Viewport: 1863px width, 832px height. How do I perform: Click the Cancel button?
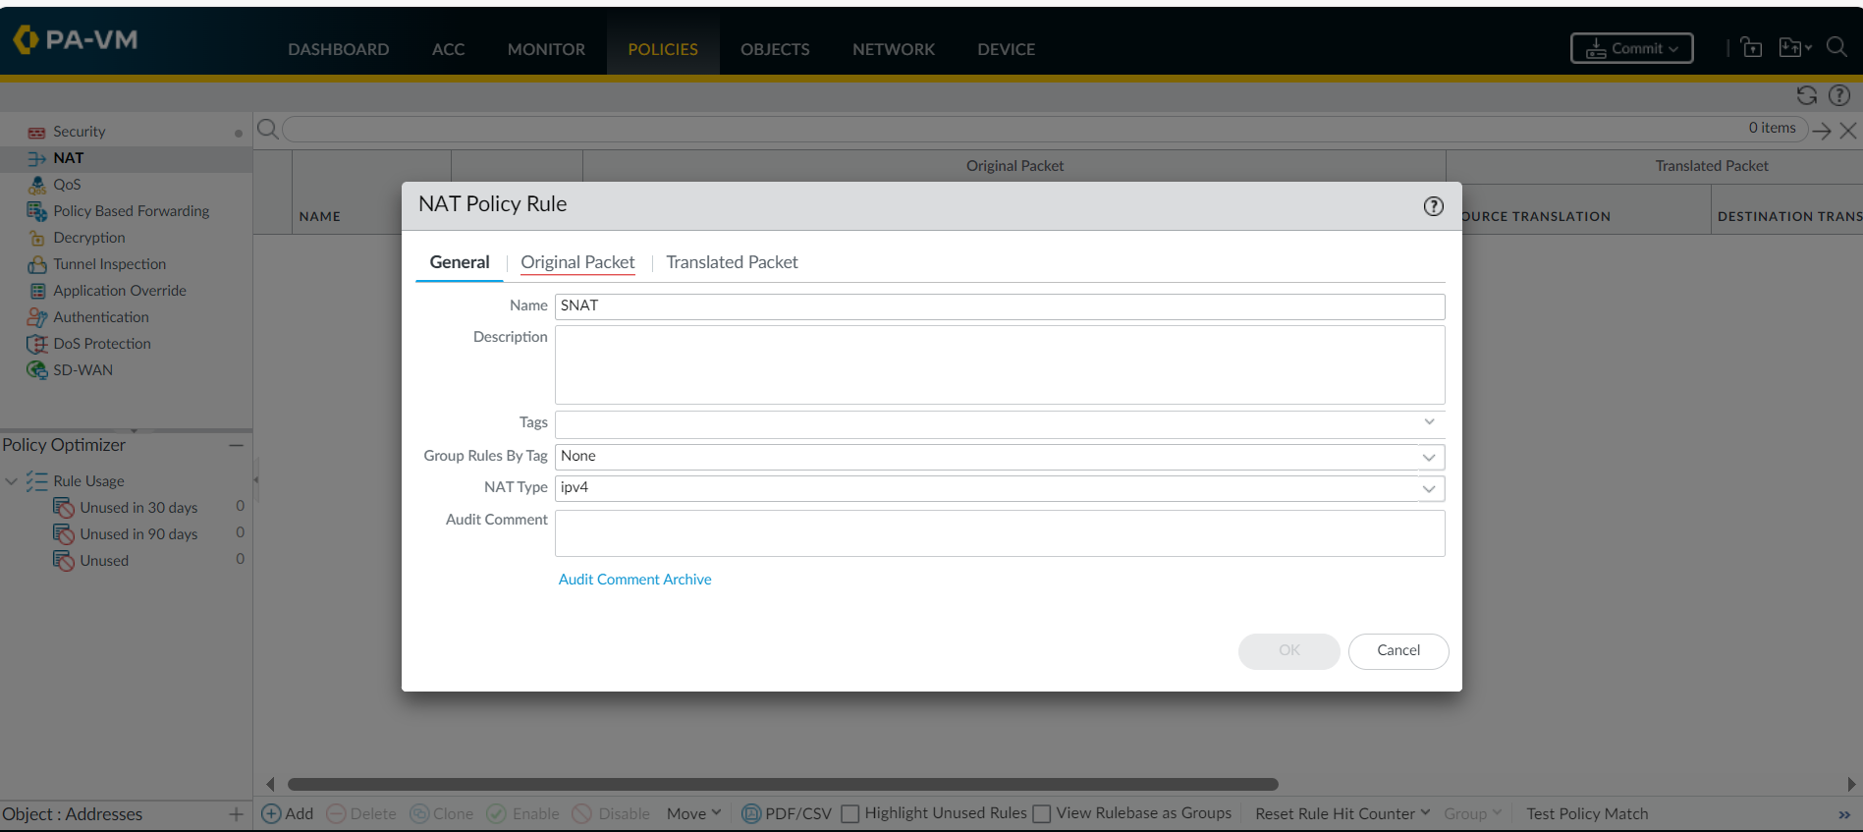pos(1397,650)
